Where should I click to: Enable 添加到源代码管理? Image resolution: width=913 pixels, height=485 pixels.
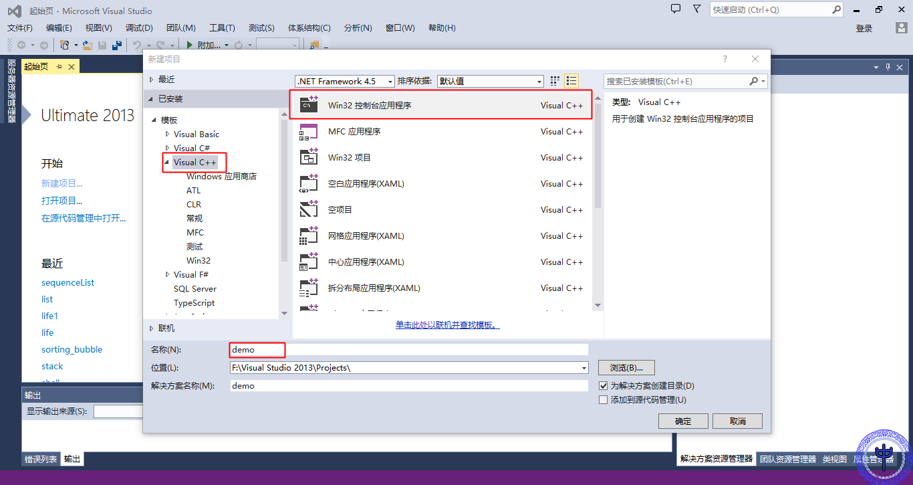coord(604,399)
